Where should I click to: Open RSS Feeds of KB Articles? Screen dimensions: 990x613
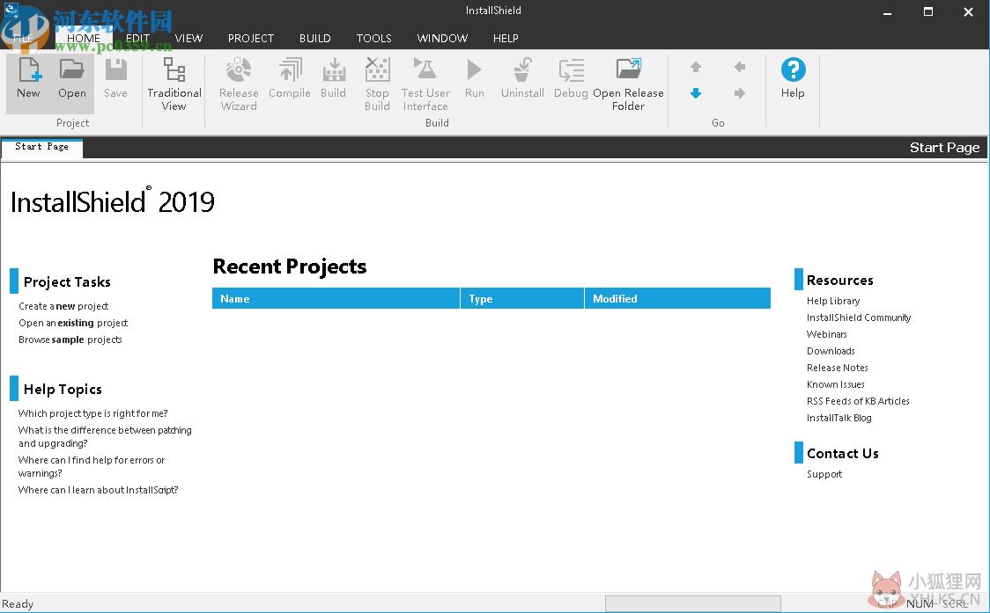858,402
